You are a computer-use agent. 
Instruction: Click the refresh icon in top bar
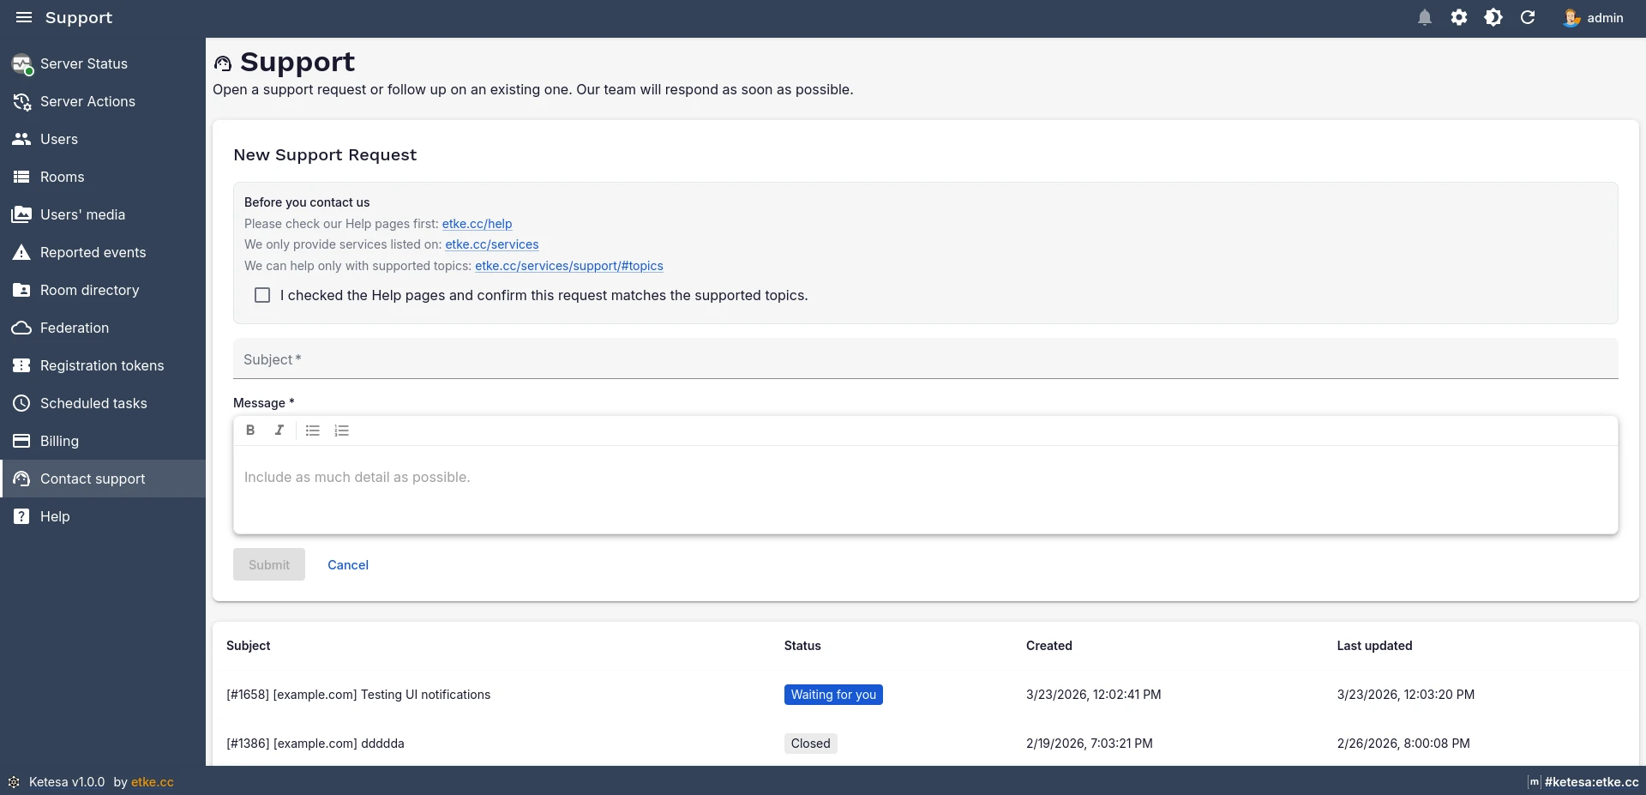(x=1527, y=18)
